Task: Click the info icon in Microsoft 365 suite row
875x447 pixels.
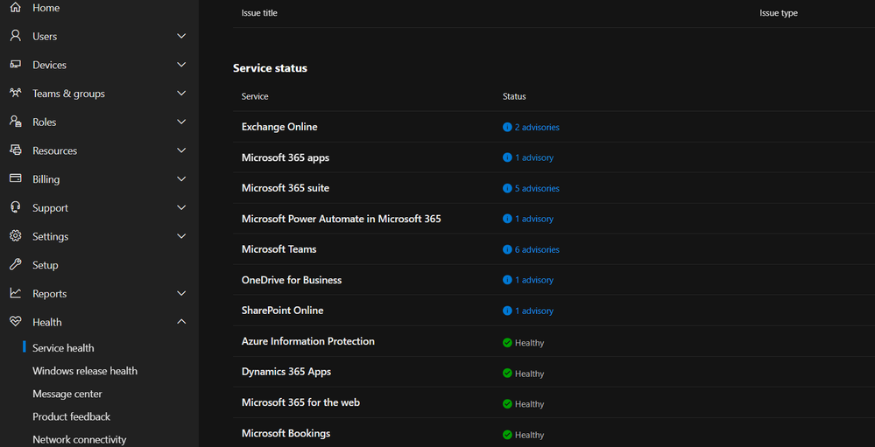Action: 507,188
